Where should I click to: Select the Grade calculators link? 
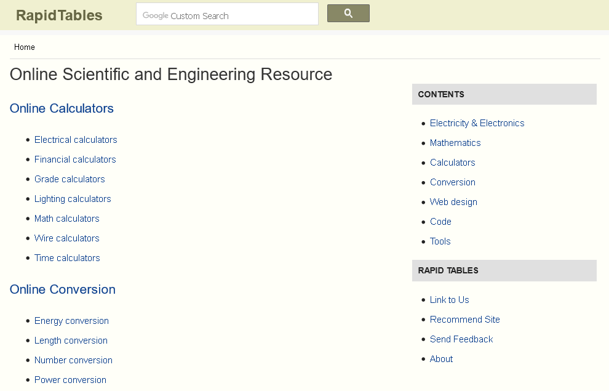click(x=70, y=179)
